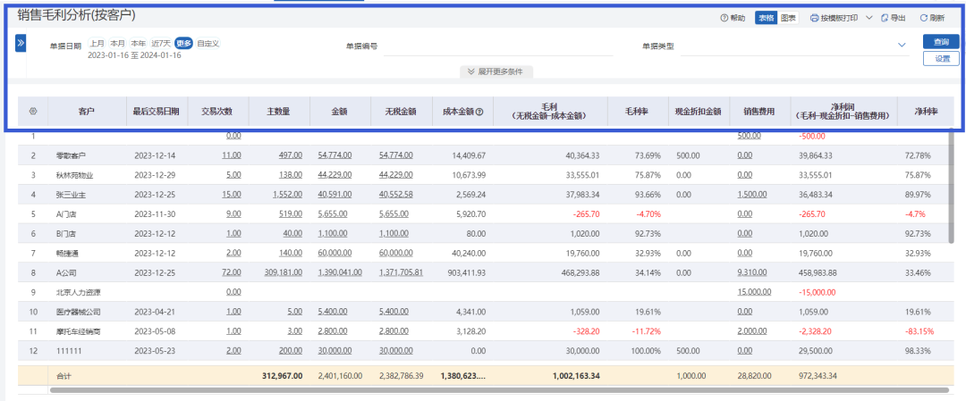966x401 pixels.
Task: Click customer name 秋林苑物业
Action: [x=74, y=175]
